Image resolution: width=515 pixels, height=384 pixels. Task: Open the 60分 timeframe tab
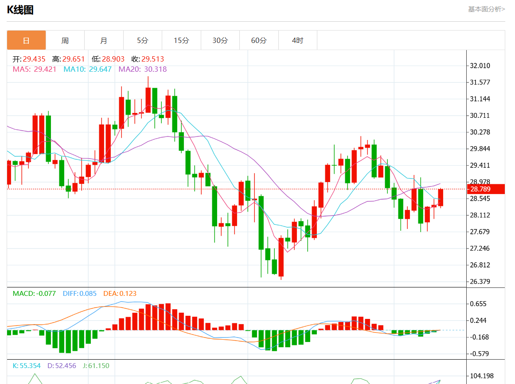pos(259,40)
